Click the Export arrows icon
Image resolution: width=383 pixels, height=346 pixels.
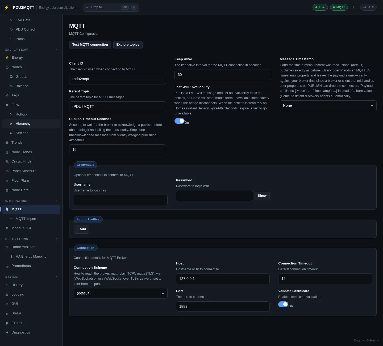click(7, 323)
